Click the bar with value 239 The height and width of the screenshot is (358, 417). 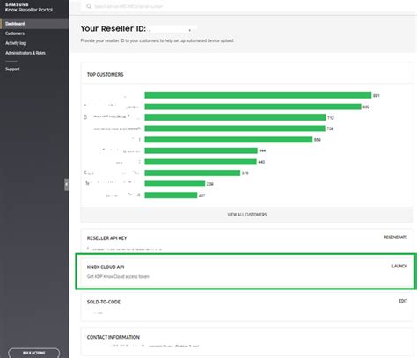coord(175,184)
